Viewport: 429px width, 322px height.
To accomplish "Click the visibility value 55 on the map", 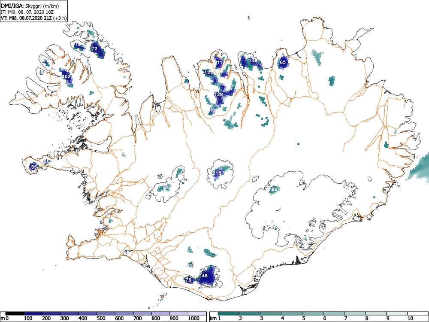I will (34, 167).
